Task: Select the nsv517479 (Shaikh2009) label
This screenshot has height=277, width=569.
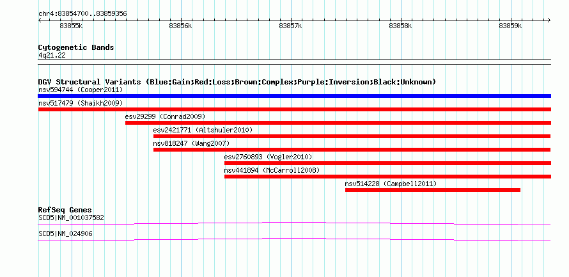Action: pos(81,103)
